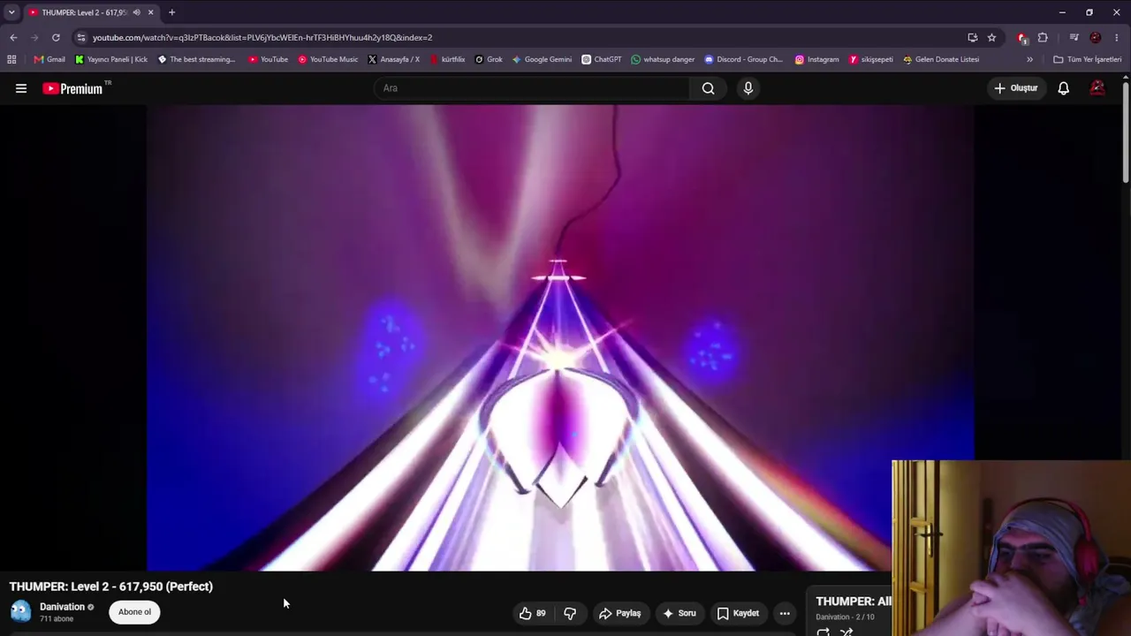The width and height of the screenshot is (1131, 636).
Task: Open more actions for the video
Action: 785,613
